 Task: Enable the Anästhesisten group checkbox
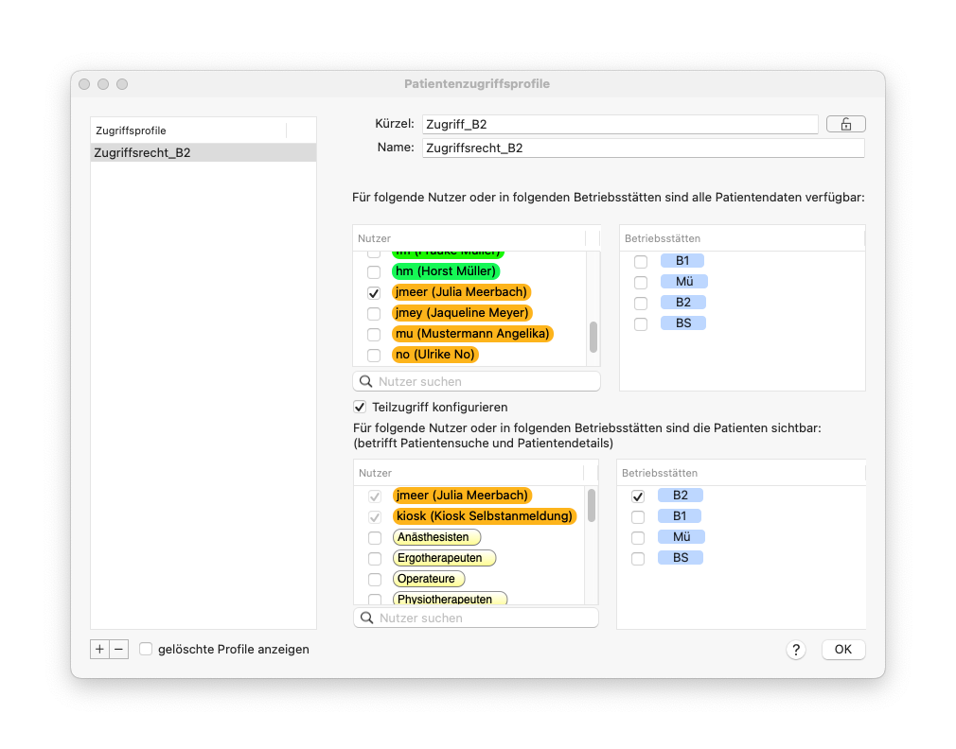click(375, 538)
